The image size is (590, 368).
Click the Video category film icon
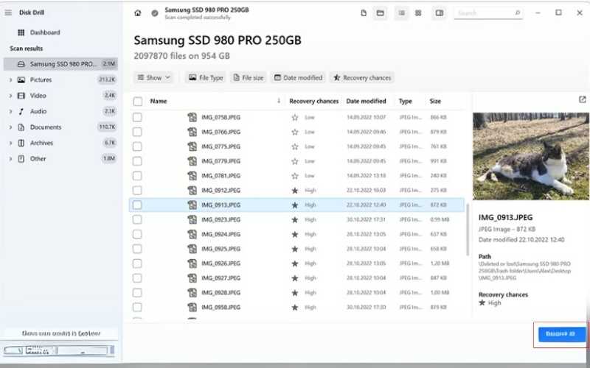(21, 96)
